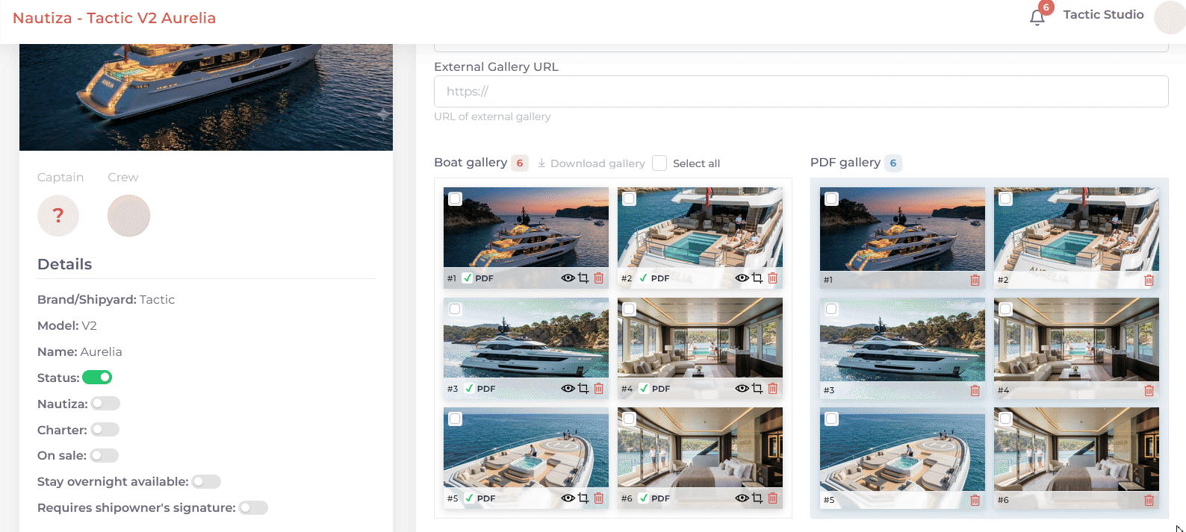Delete PDF gallery image #4

point(1149,390)
